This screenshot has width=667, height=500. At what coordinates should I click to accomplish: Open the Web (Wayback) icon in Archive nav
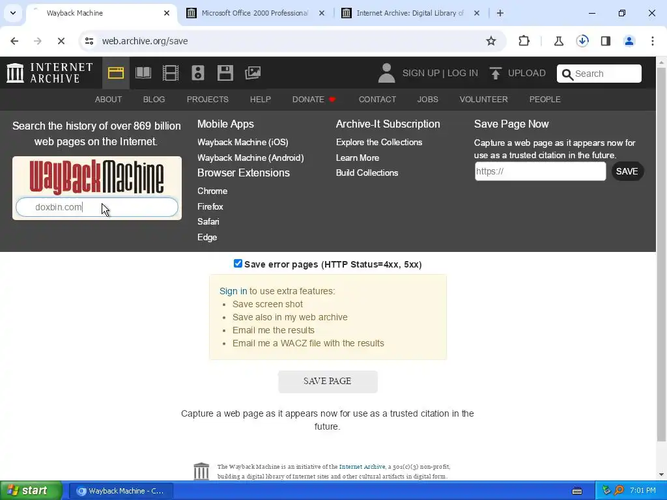click(116, 73)
